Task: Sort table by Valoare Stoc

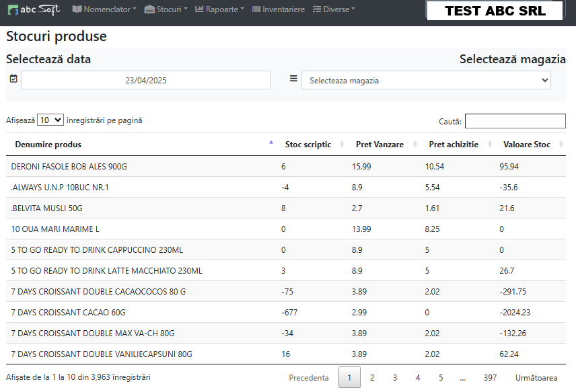Action: pos(527,145)
